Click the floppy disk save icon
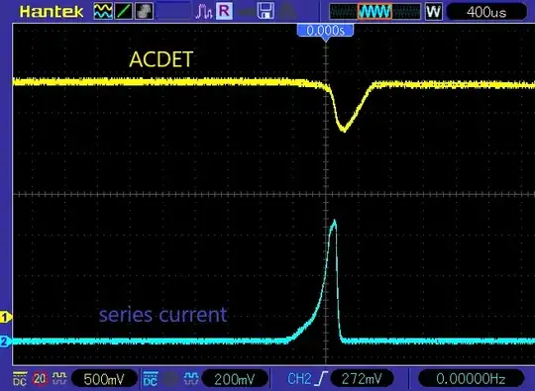Viewport: 535px width, 391px height. point(266,11)
